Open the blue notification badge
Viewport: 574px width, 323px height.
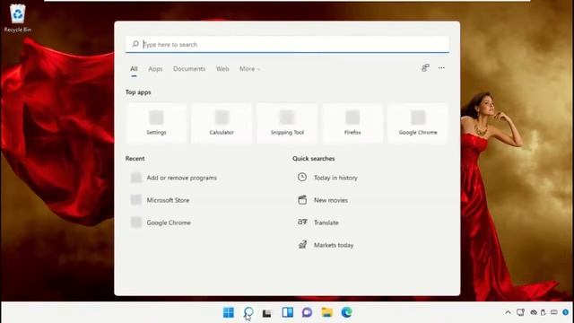point(565,312)
